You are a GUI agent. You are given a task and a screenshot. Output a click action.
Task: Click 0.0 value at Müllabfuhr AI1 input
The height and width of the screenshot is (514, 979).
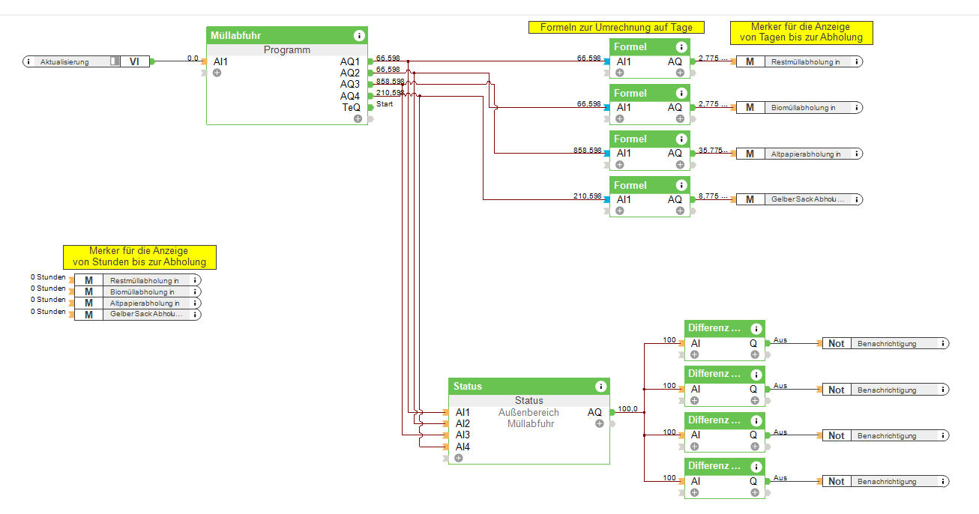[193, 58]
